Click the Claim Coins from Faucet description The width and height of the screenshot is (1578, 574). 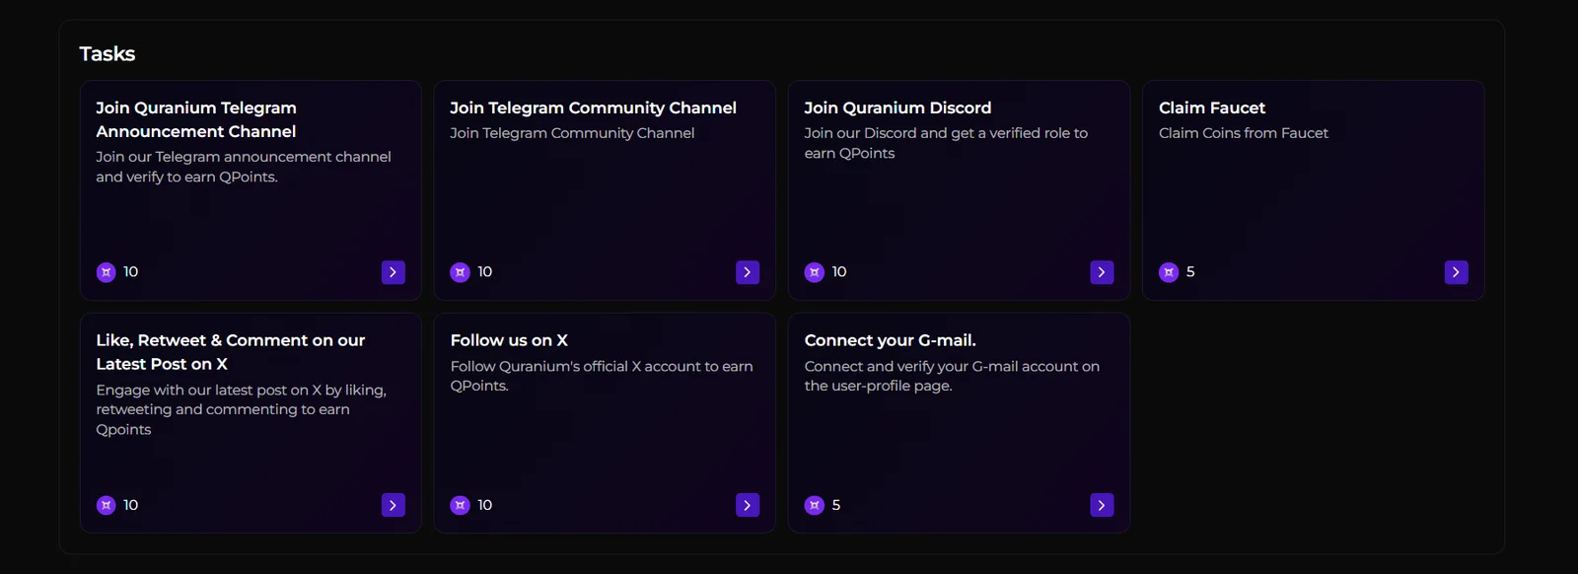[1244, 133]
